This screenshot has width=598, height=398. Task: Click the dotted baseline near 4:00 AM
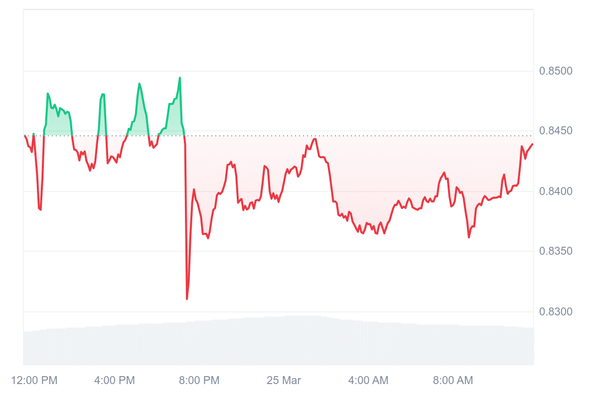[x=368, y=135]
